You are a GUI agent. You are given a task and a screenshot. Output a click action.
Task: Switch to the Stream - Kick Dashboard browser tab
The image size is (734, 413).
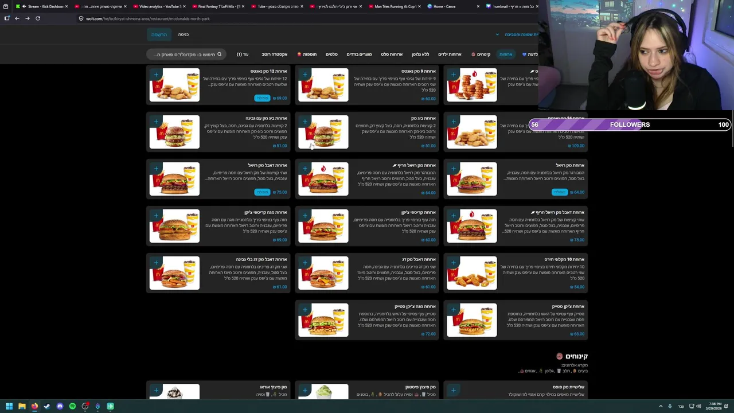coord(43,6)
